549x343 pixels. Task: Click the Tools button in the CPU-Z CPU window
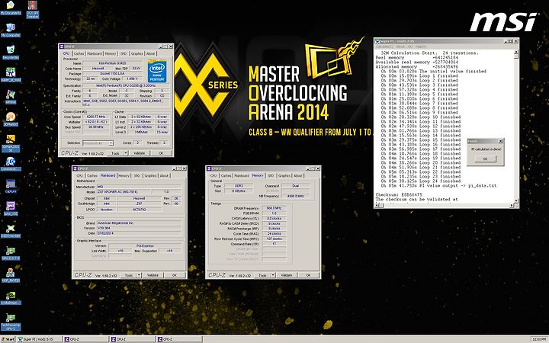[116, 153]
